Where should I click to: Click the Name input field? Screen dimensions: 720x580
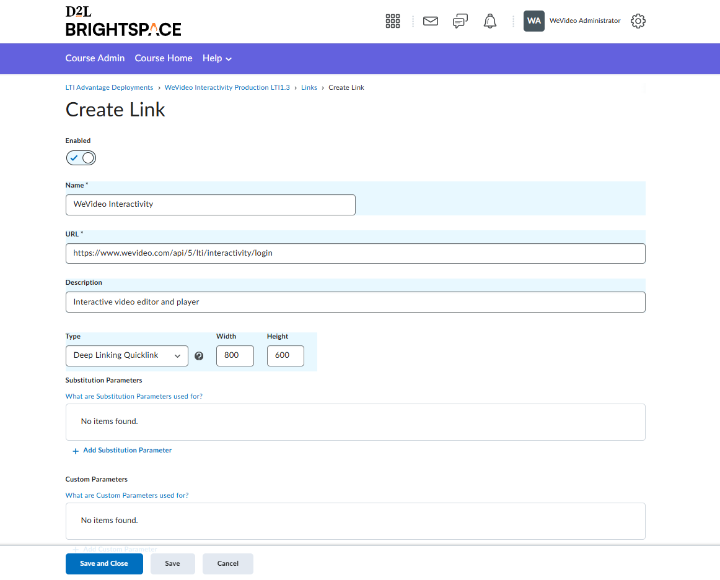pyautogui.click(x=210, y=205)
